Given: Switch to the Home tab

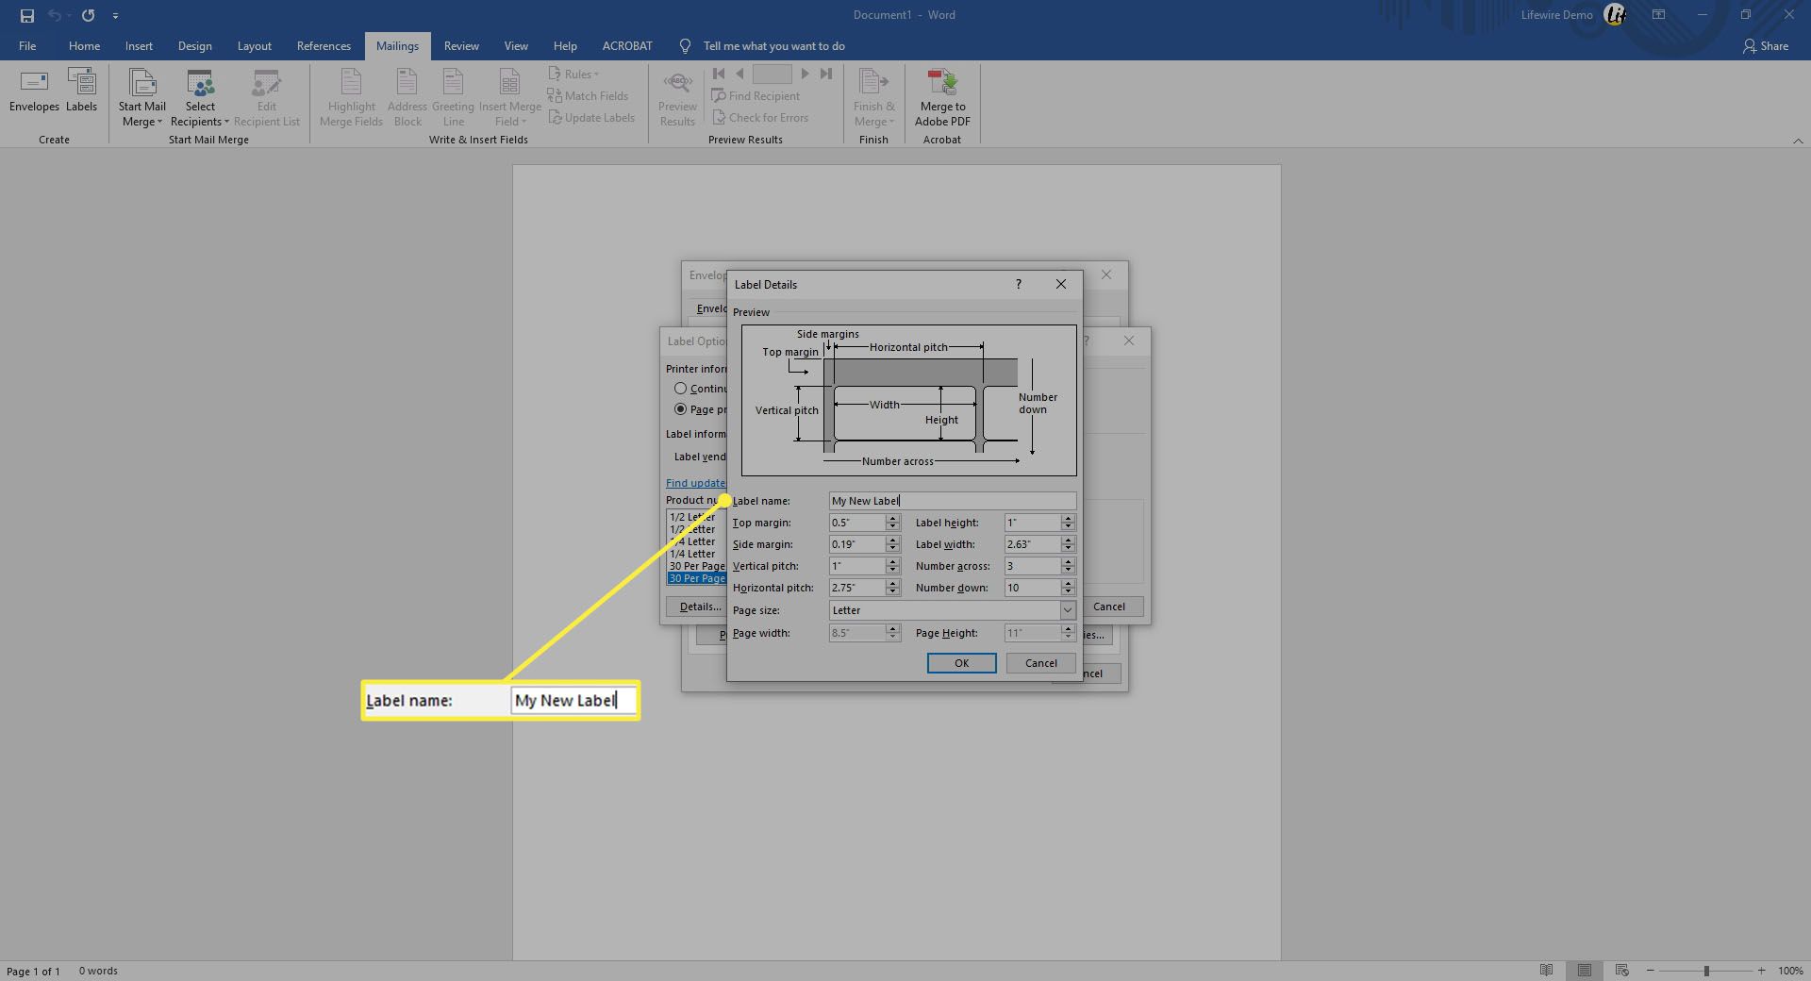Looking at the screenshot, I should click(84, 45).
